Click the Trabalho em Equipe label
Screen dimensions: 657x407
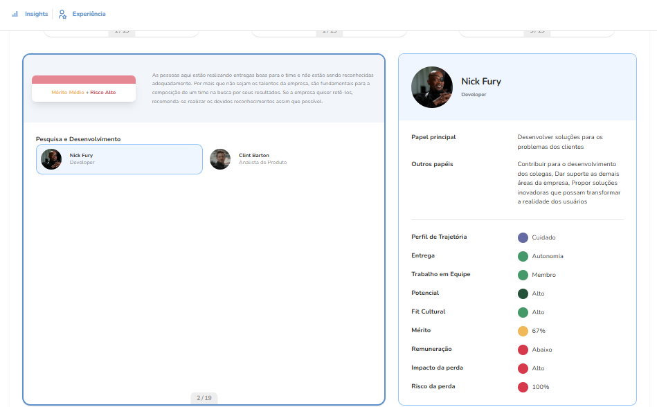441,274
